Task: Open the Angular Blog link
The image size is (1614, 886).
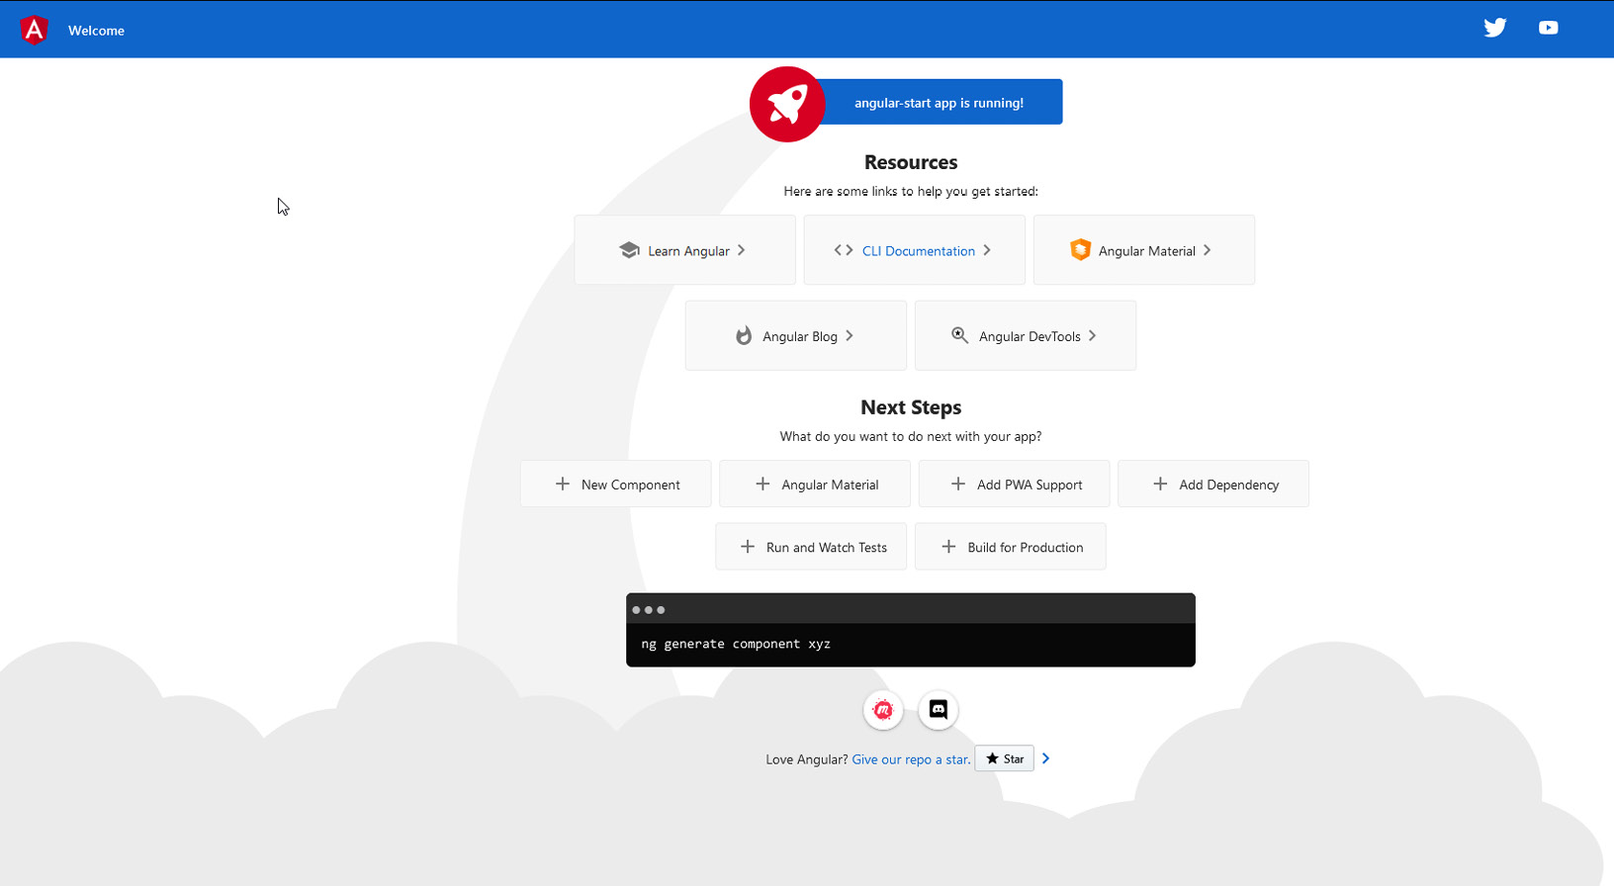Action: (796, 335)
